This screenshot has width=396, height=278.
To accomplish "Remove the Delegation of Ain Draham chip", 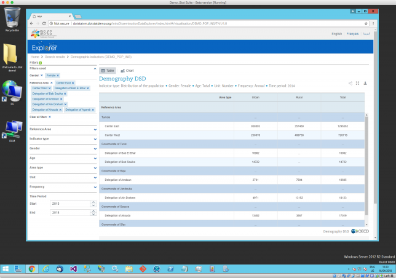I will [x=65, y=105].
